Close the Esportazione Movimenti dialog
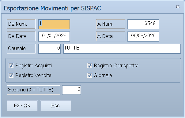 click(x=178, y=7)
